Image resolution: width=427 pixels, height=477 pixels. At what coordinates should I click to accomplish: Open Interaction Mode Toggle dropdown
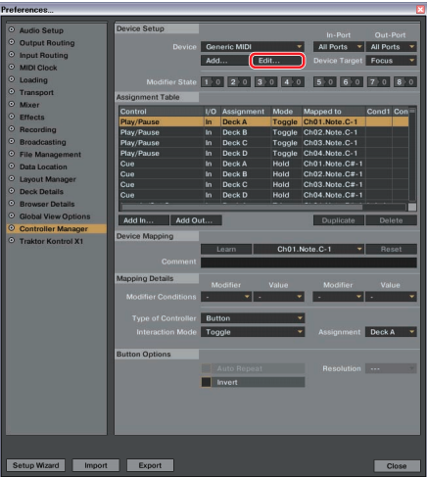tap(253, 332)
